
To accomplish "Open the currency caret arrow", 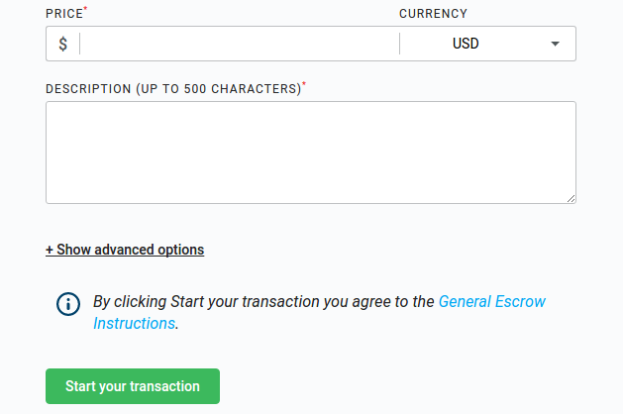I will 555,44.
